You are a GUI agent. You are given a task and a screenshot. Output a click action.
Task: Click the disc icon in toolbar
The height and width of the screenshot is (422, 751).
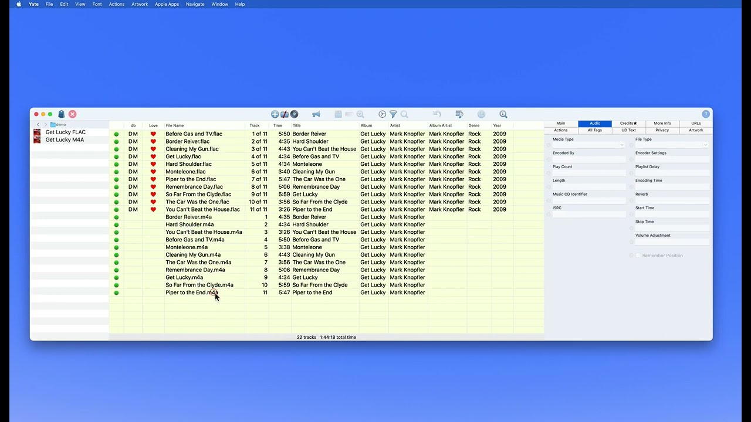pos(295,114)
